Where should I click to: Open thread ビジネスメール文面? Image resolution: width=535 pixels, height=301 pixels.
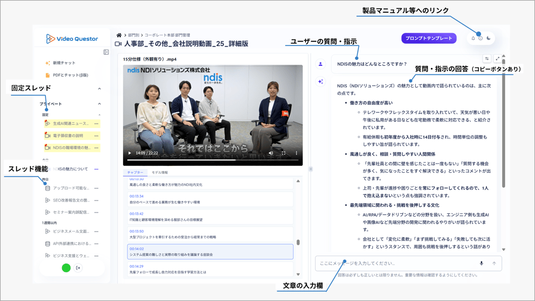point(71,231)
